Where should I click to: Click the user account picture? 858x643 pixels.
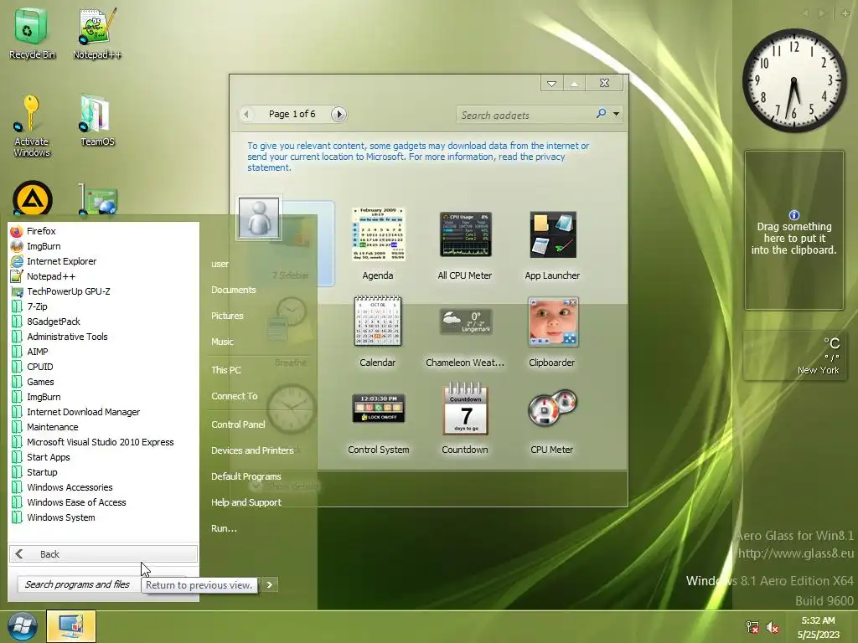(258, 218)
